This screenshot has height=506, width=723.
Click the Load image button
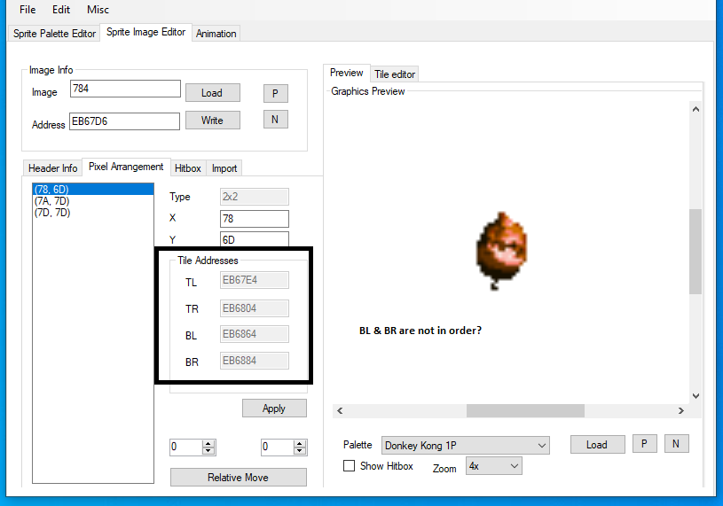point(212,93)
